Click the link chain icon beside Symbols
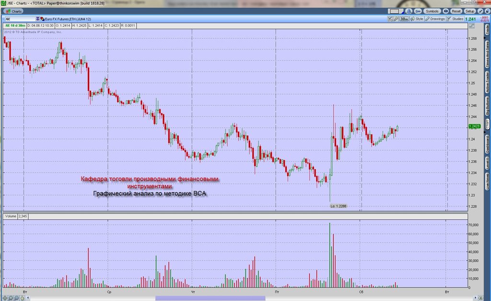The height and width of the screenshot is (301, 491). 418,12
